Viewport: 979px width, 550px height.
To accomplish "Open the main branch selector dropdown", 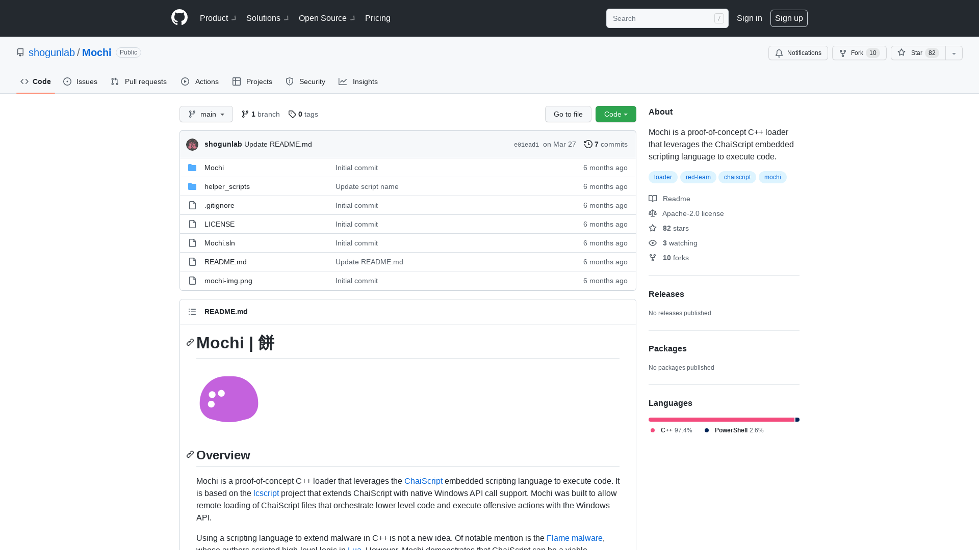I will tap(206, 114).
